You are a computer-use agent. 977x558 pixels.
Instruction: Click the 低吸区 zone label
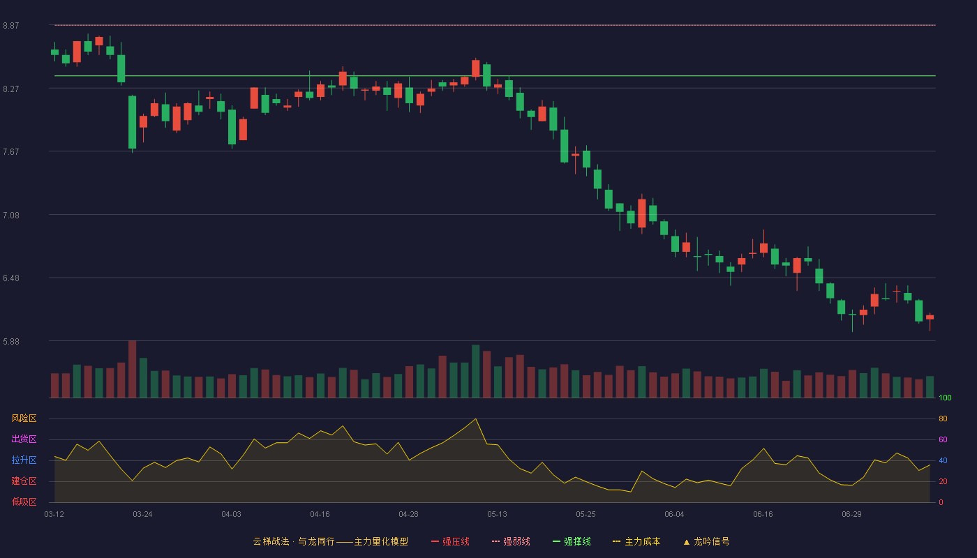click(x=24, y=502)
